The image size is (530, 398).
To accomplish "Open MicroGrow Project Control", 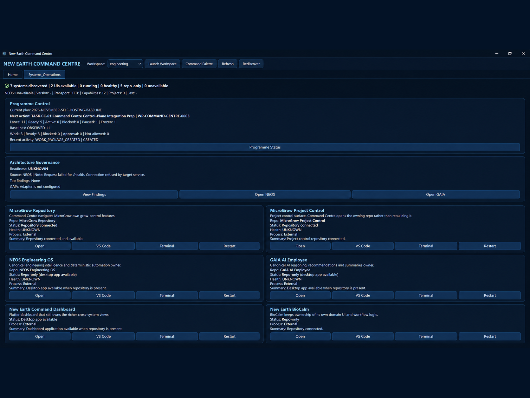I will (x=300, y=246).
